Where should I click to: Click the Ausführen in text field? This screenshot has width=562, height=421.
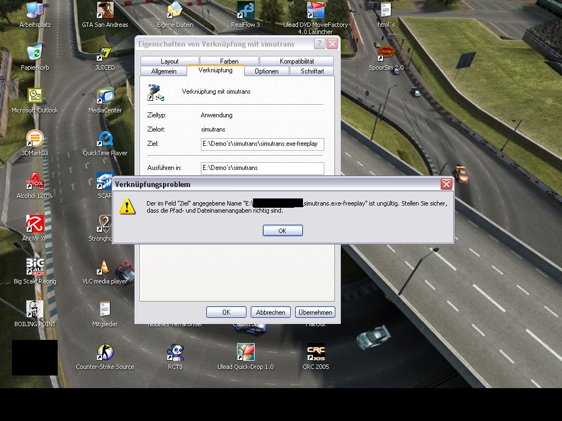coord(262,168)
